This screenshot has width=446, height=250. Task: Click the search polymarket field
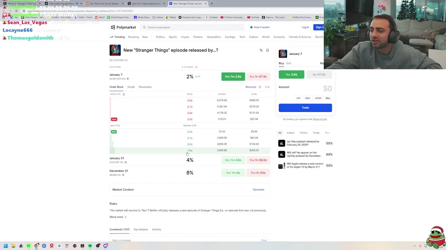(x=193, y=27)
